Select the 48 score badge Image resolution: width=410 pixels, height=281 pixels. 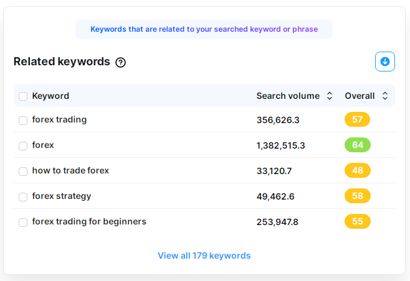358,170
